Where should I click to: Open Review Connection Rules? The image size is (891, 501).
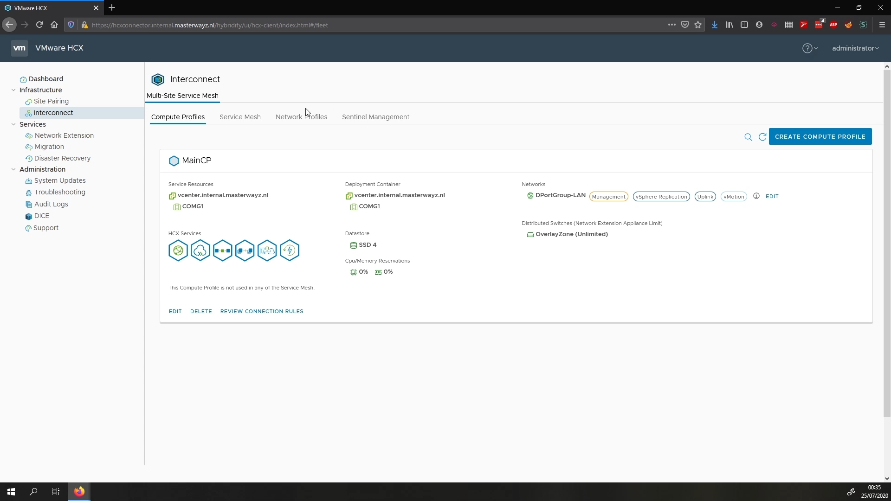(x=262, y=311)
